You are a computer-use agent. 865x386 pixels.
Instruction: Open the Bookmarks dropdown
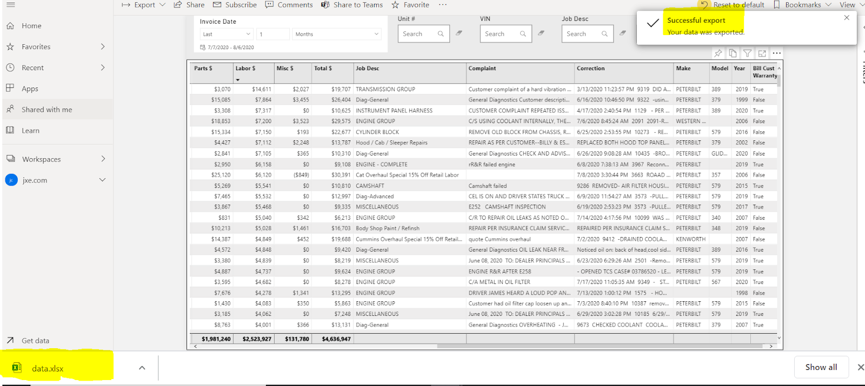point(802,5)
